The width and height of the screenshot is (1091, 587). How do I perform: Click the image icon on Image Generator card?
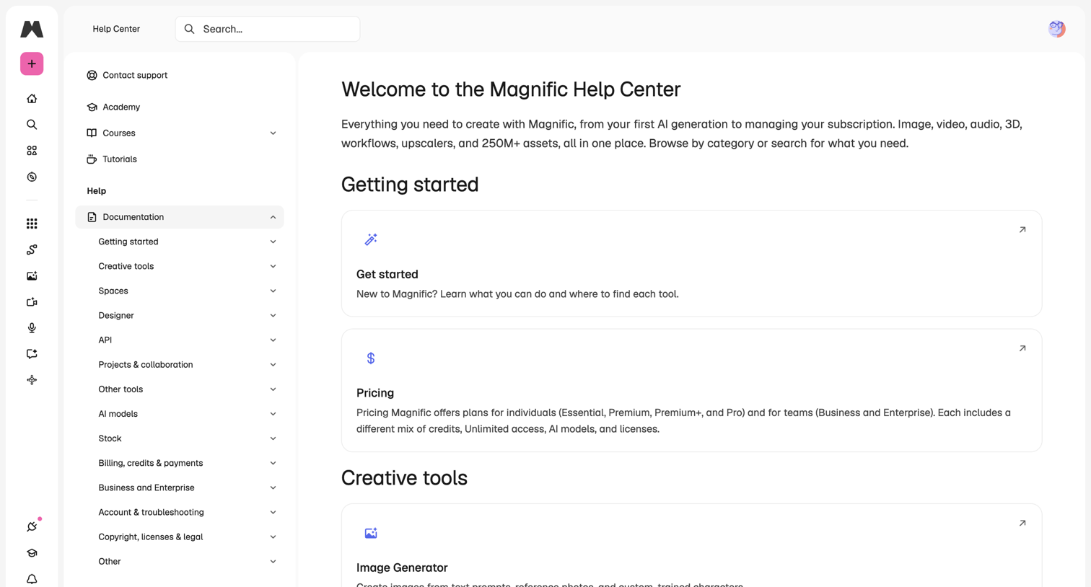[371, 533]
